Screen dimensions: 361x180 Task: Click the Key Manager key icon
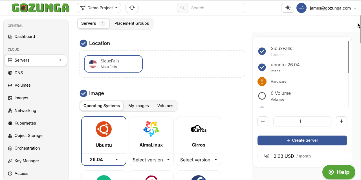[x=10, y=161]
